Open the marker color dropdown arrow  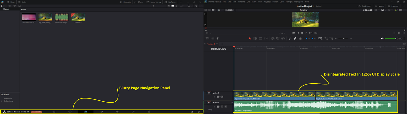tap(315, 38)
